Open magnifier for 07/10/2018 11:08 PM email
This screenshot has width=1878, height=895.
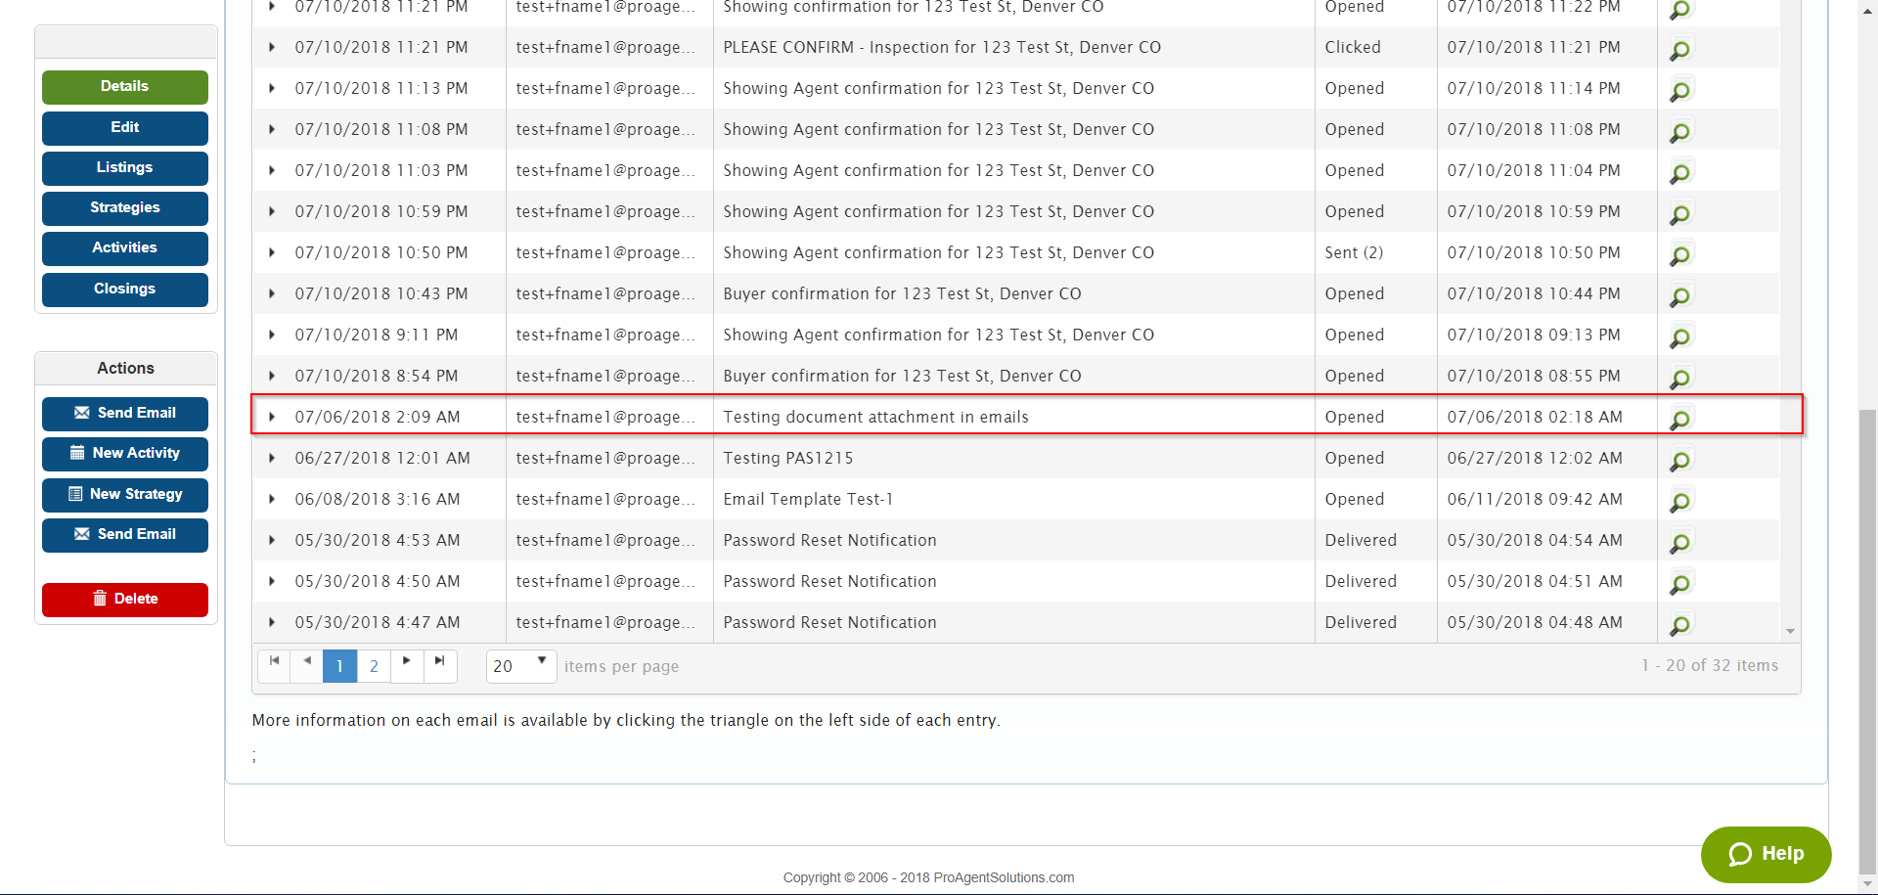[x=1679, y=132]
